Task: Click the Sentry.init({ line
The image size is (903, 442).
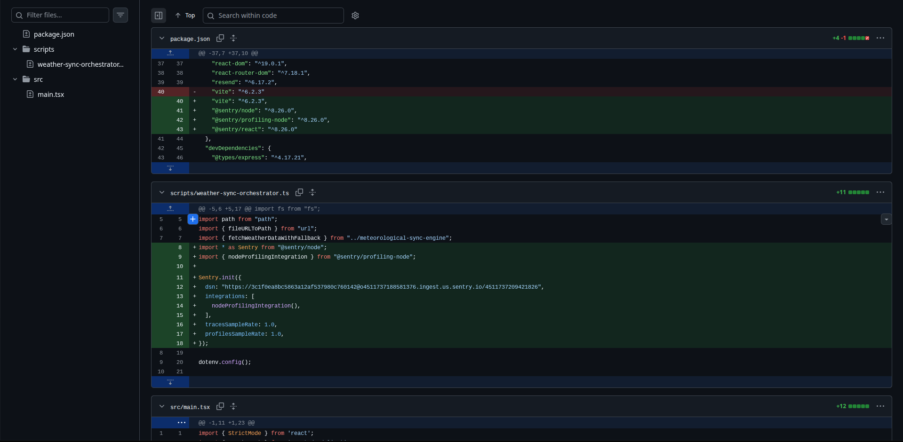Action: coord(521,277)
